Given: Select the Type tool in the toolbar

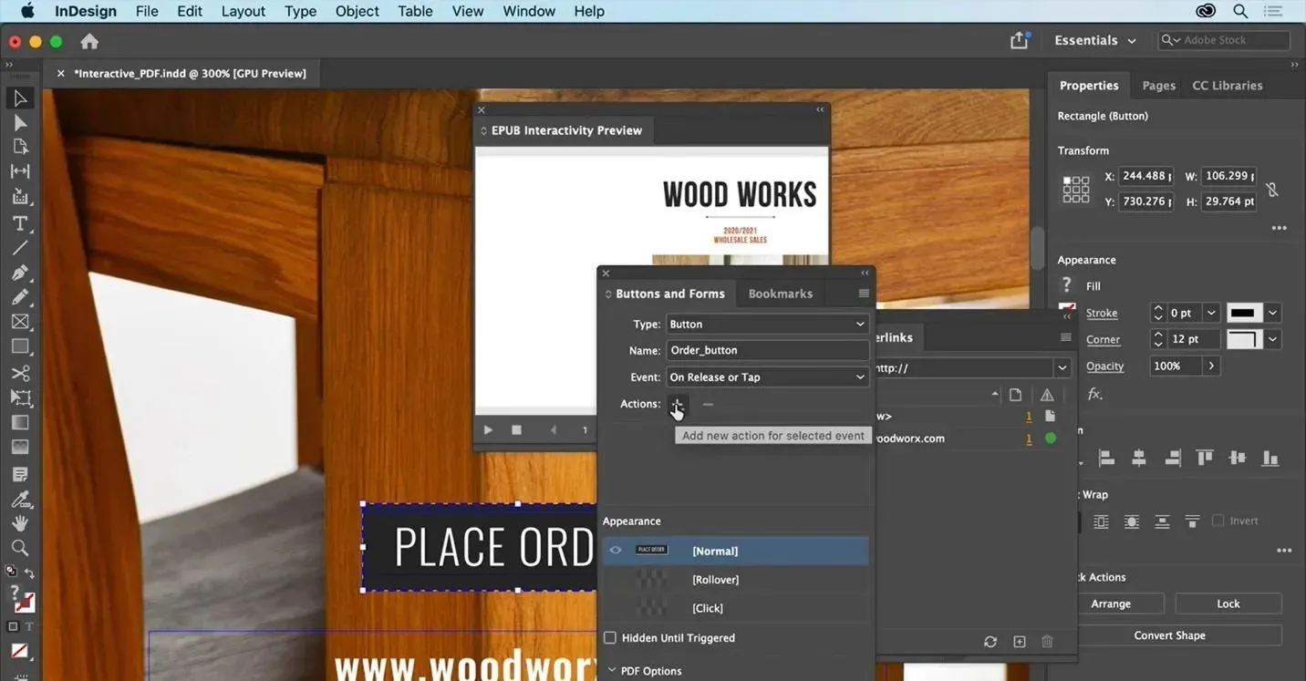Looking at the screenshot, I should (19, 223).
